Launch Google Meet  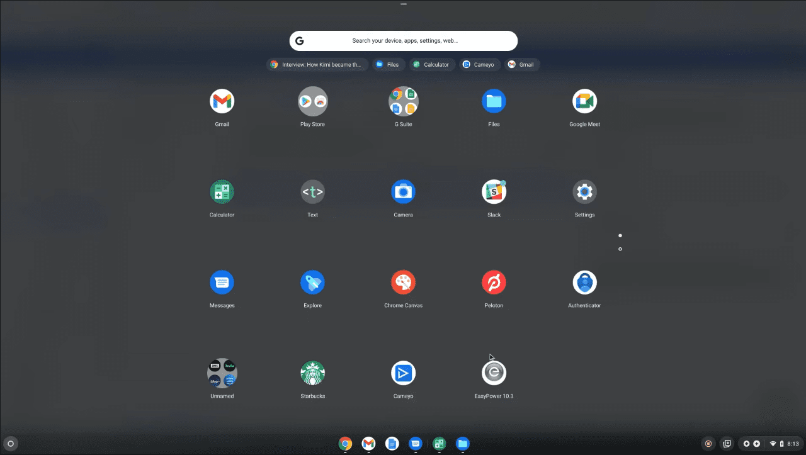pos(584,101)
